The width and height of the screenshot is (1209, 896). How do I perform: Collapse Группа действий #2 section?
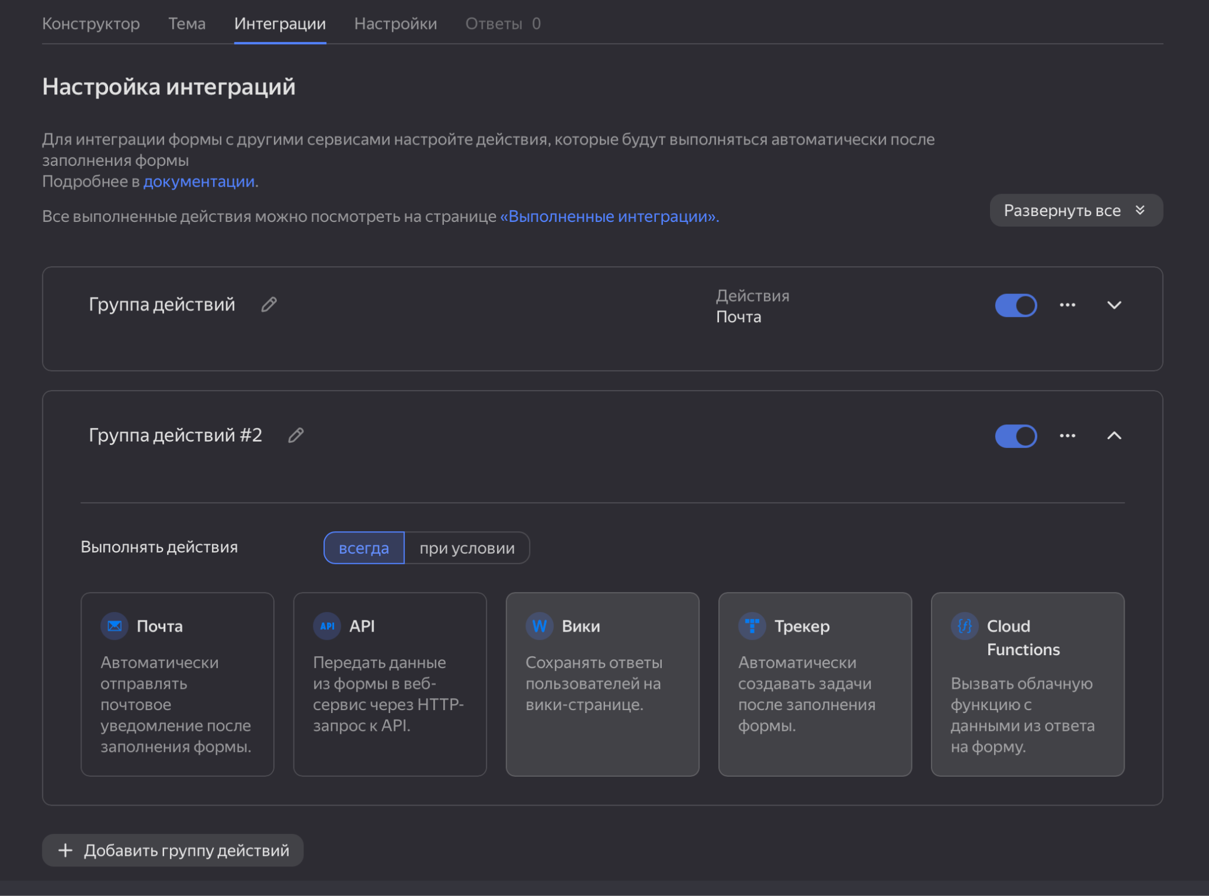click(1114, 436)
